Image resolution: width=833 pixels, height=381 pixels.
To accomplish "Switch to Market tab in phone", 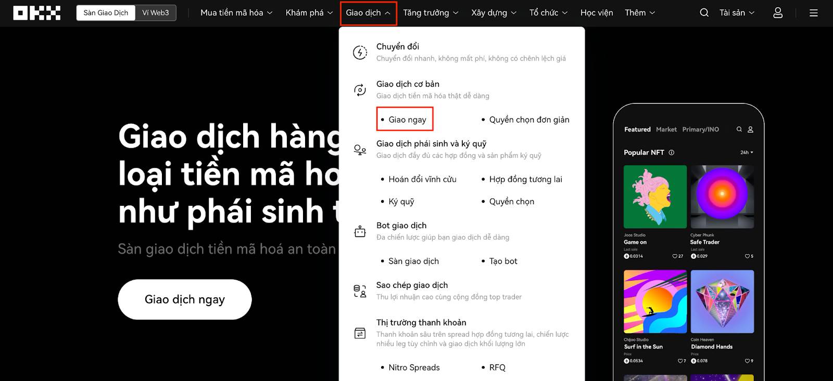I will coord(666,129).
